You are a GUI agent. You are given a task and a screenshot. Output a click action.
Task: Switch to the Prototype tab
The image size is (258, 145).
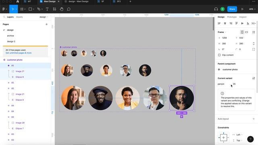point(232,17)
